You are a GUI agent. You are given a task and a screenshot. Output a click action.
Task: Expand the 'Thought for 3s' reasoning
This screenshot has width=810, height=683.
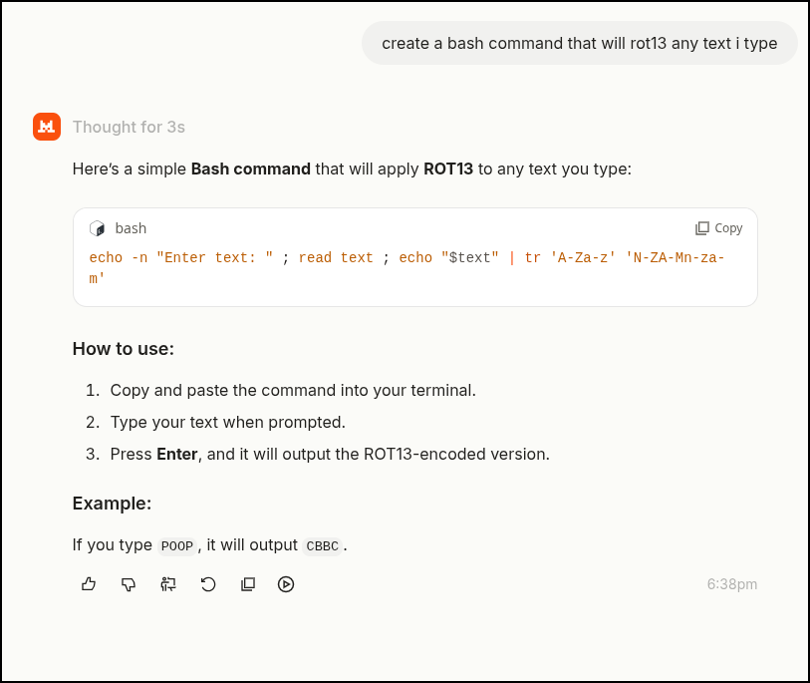tap(129, 127)
